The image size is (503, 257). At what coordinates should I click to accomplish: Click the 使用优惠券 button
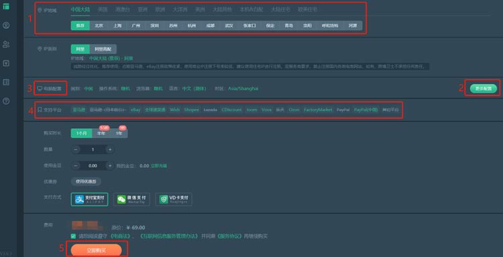click(x=86, y=181)
